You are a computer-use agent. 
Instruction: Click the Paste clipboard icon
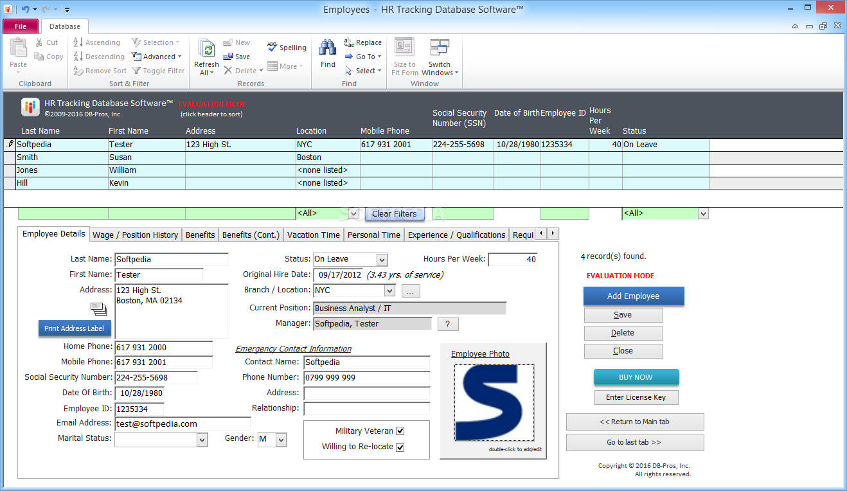(19, 49)
